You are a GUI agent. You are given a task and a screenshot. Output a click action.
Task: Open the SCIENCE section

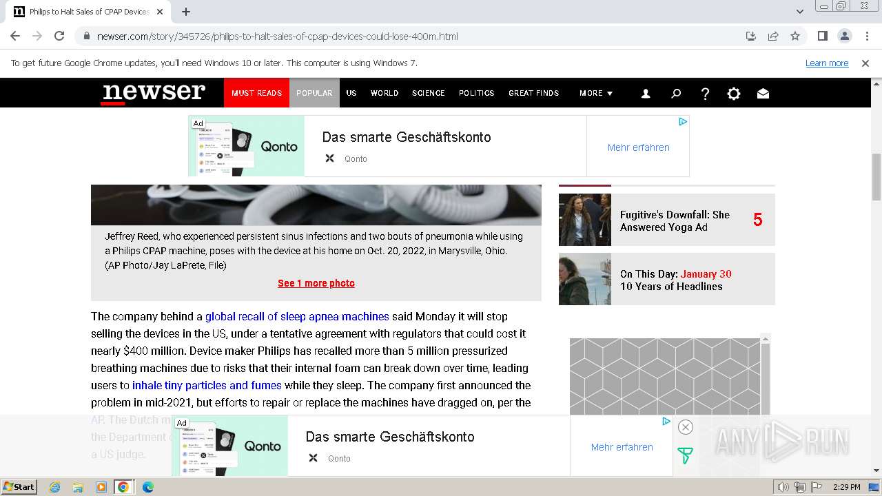(x=429, y=93)
